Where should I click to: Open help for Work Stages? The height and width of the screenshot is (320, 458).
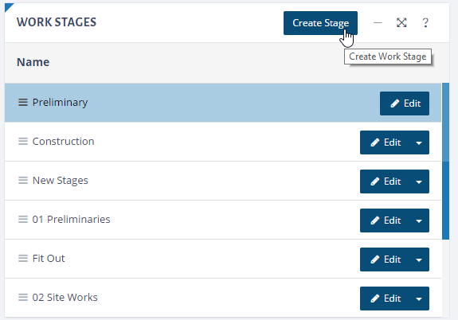(425, 22)
